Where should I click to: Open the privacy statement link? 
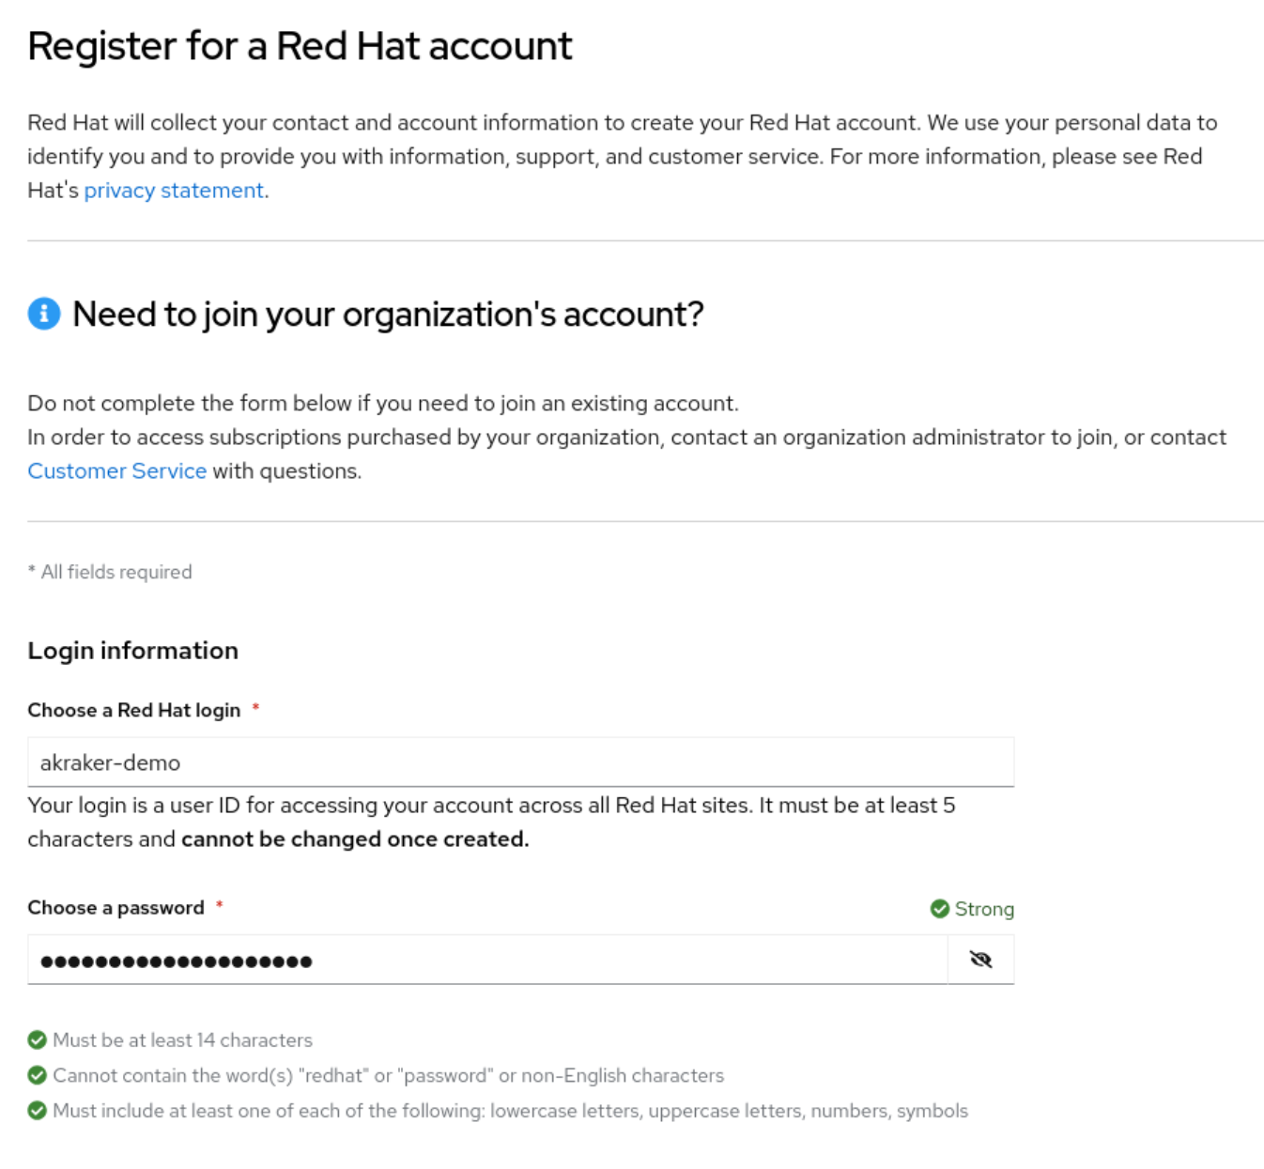(174, 191)
